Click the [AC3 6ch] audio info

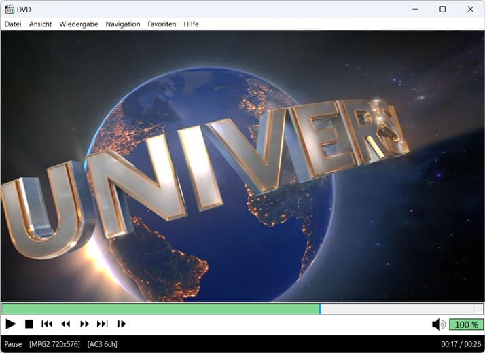click(102, 344)
